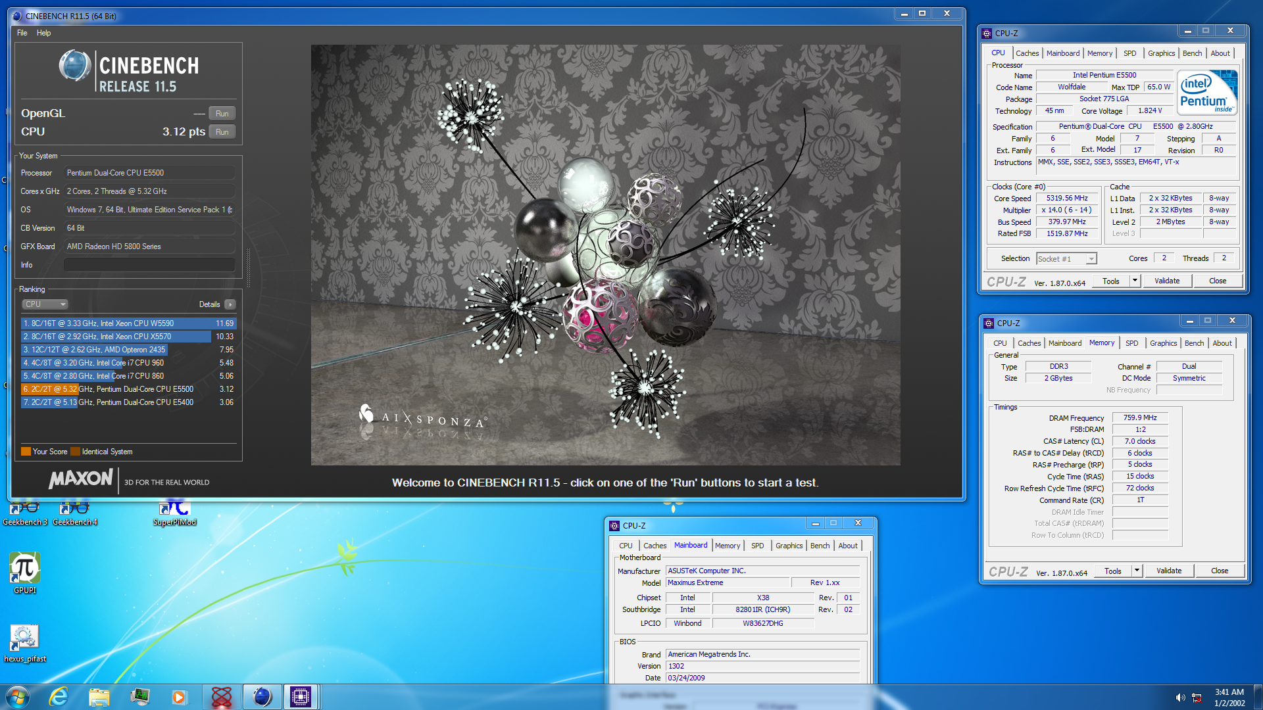Open SPD tab in Memory CPU-Z window
Viewport: 1263px width, 710px height.
(1131, 343)
